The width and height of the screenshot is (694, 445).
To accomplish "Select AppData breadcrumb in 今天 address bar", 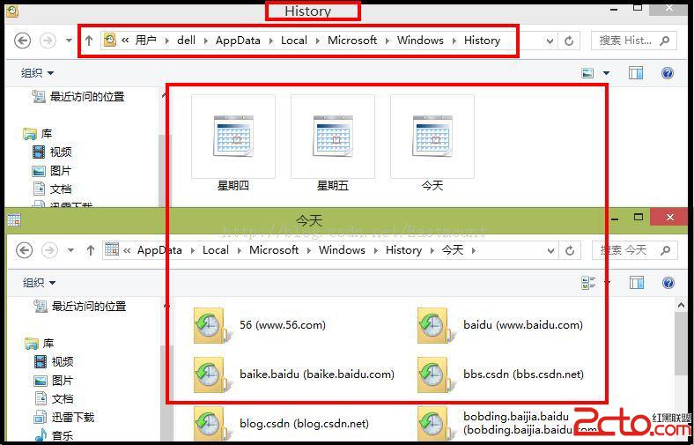I will click(x=159, y=250).
